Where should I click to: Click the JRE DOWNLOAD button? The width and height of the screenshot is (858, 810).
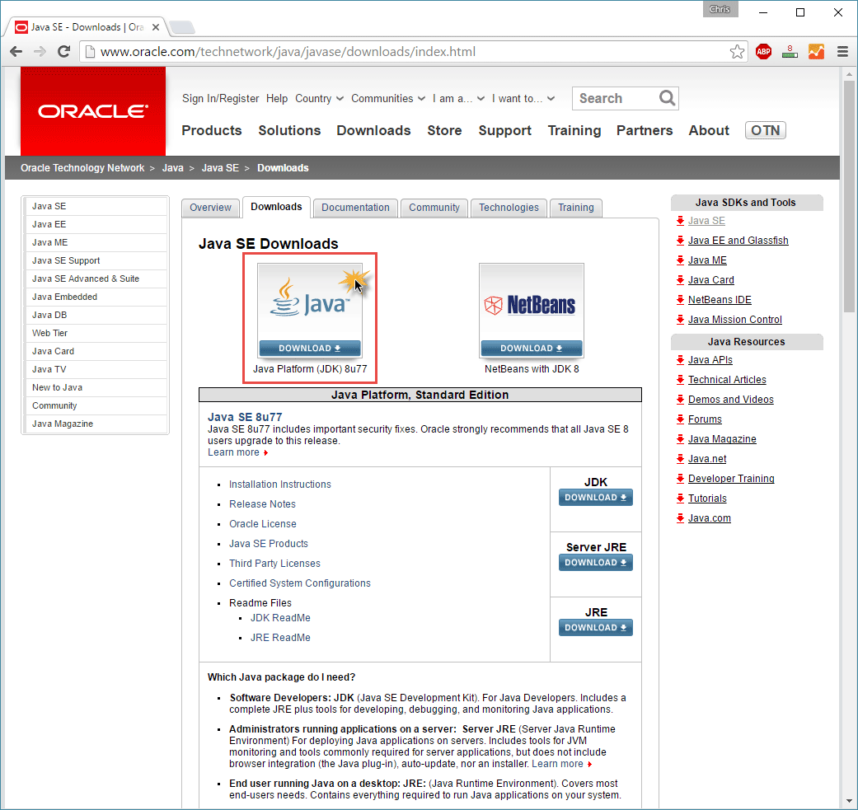pos(595,627)
